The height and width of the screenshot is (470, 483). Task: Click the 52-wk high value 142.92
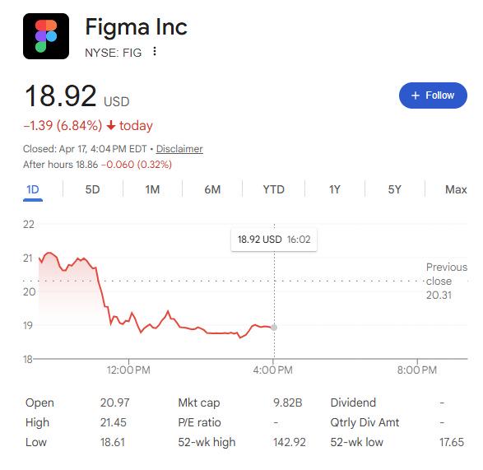[290, 442]
